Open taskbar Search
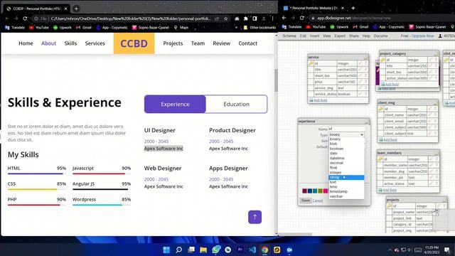 pos(178,250)
